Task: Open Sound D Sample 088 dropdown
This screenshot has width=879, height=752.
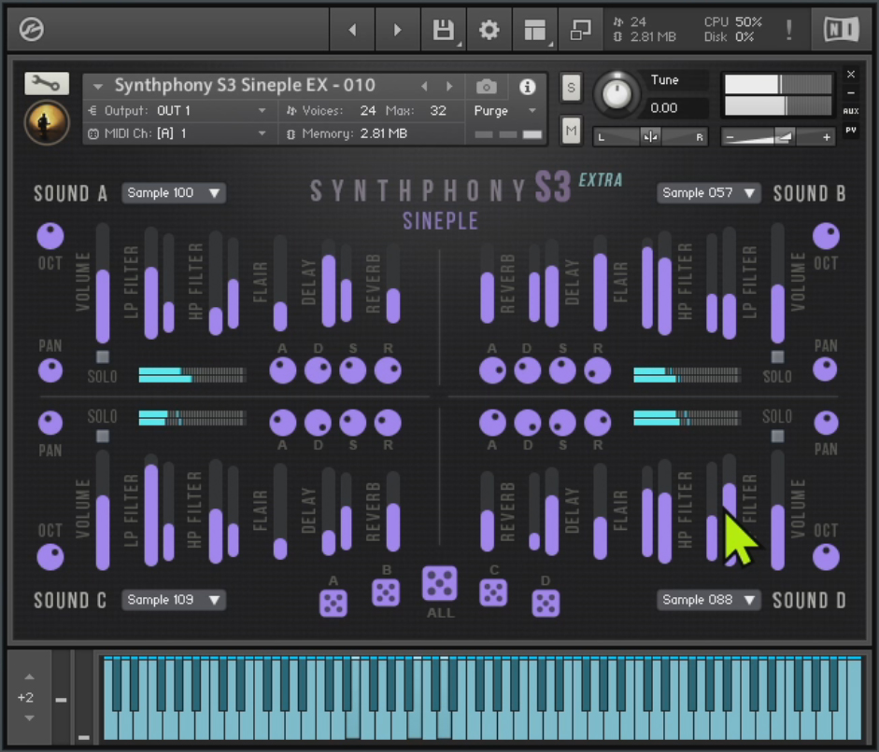Action: click(x=709, y=600)
